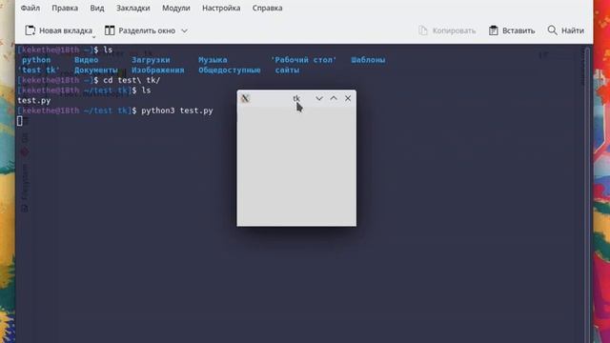Screen dimensions: 610x343
Task: Click the X11 icon in tk window
Action: tap(245, 98)
